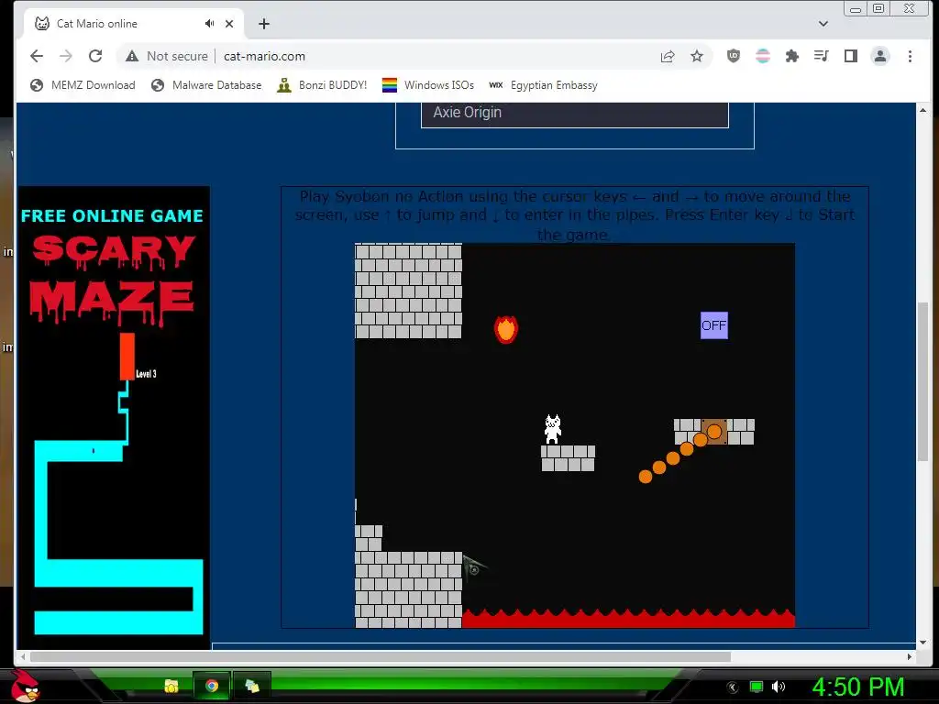
Task: Open the Scary Maze game ad
Action: [x=114, y=417]
